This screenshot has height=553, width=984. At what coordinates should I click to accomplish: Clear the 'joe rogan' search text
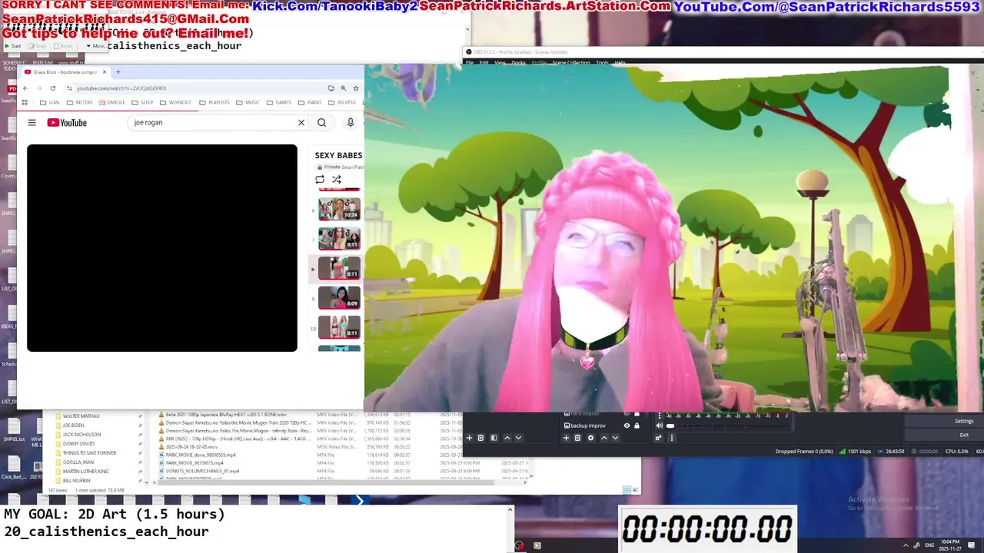click(301, 122)
